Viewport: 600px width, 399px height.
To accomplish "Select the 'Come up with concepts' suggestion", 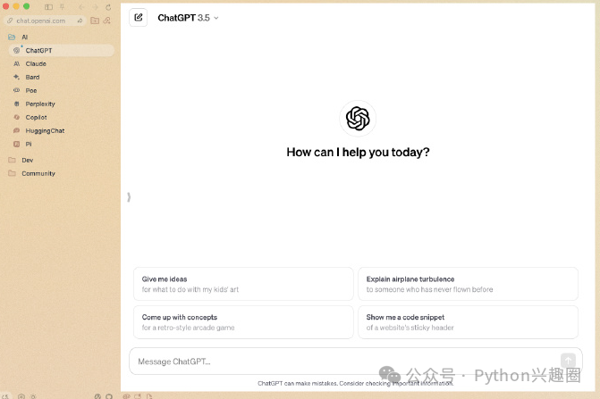I will pos(243,322).
